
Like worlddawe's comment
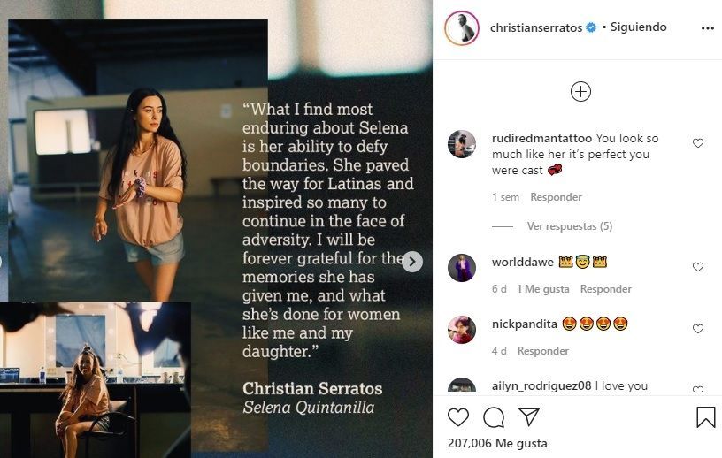click(x=698, y=267)
